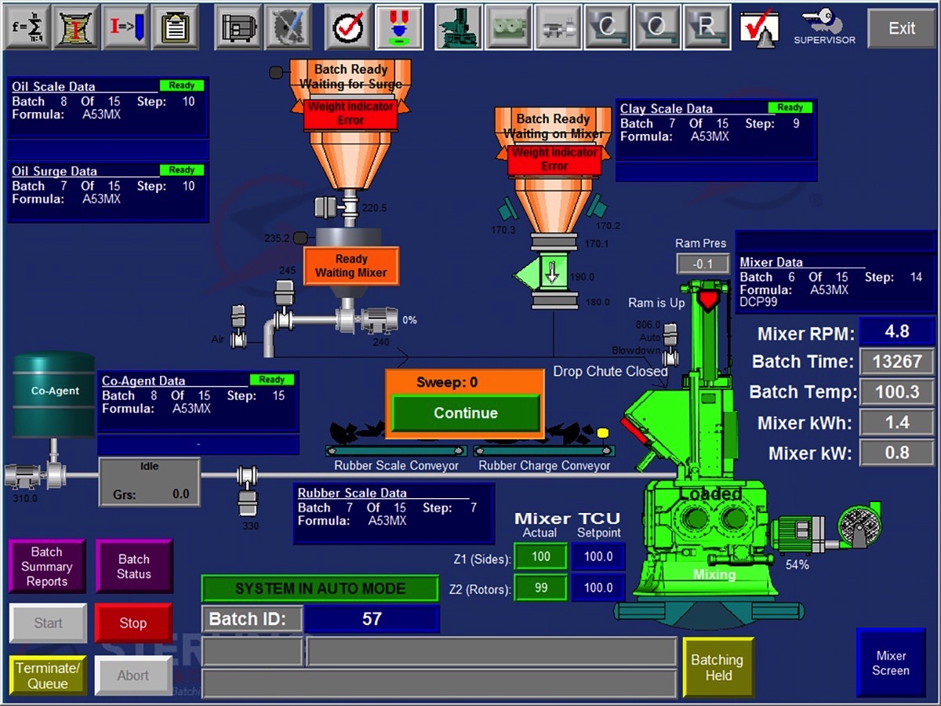Click the Abort button
The image size is (941, 706).
133,675
